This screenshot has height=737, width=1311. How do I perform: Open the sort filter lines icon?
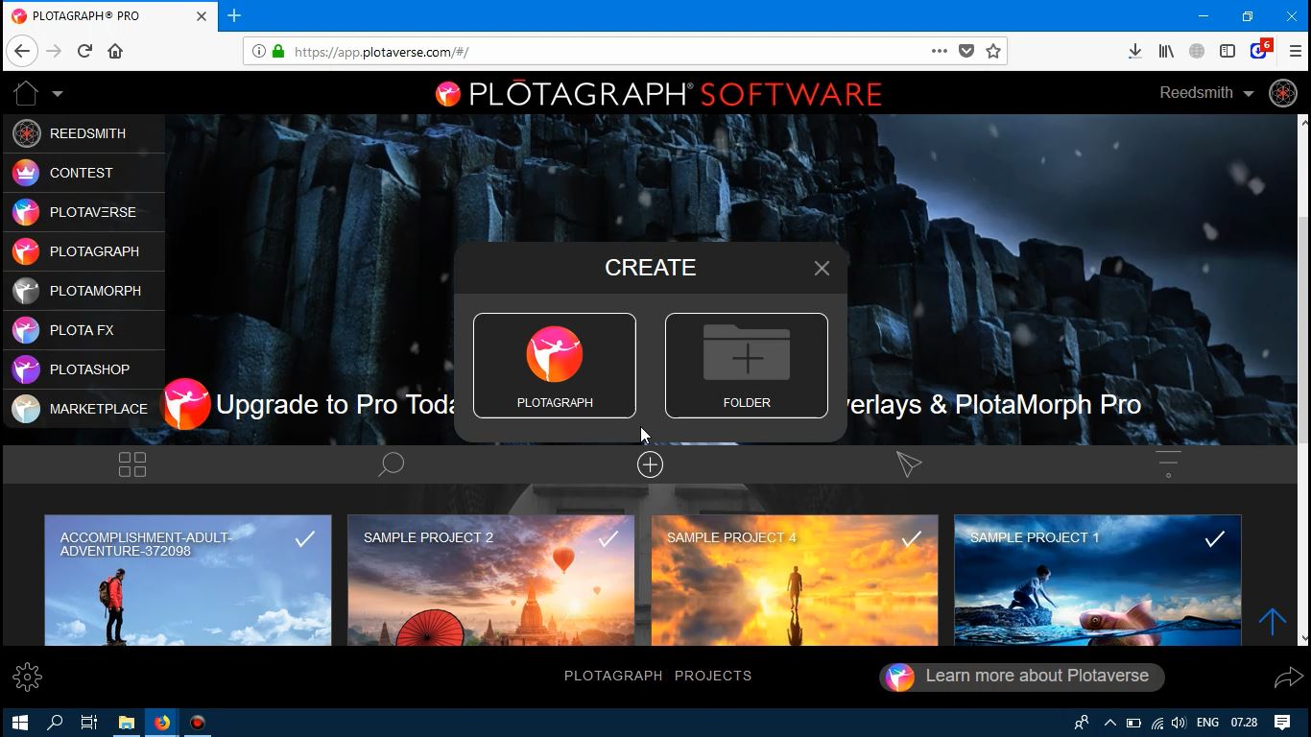[1168, 464]
